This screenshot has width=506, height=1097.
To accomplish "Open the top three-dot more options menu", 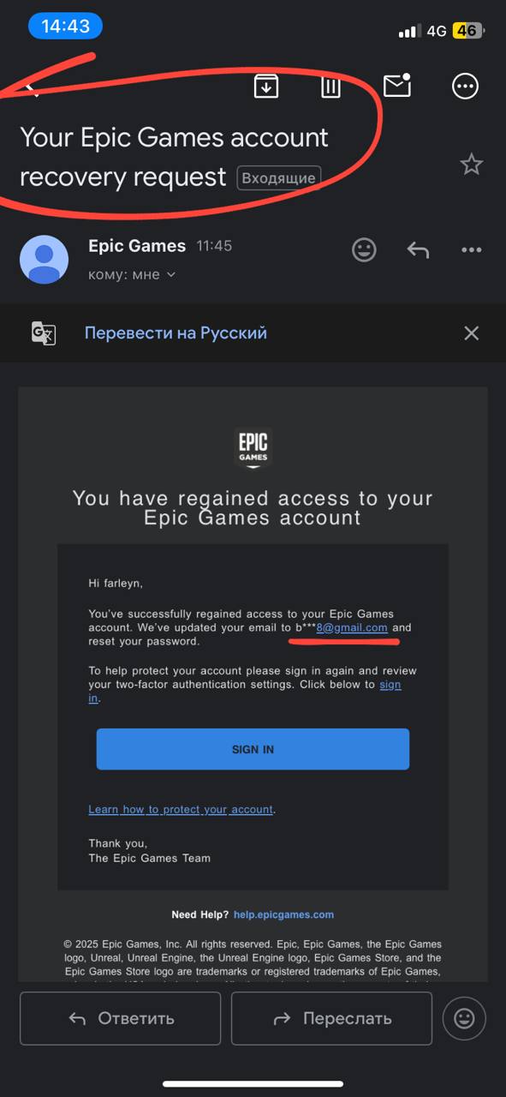I will tap(465, 86).
